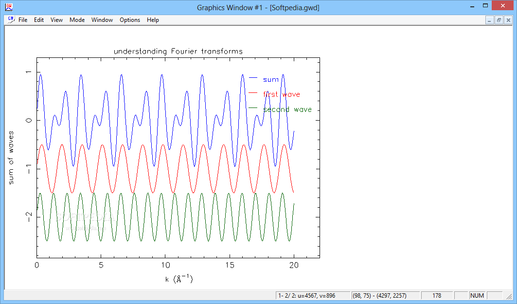Click the document icon beside File menu
517x304 pixels.
pyautogui.click(x=11, y=20)
